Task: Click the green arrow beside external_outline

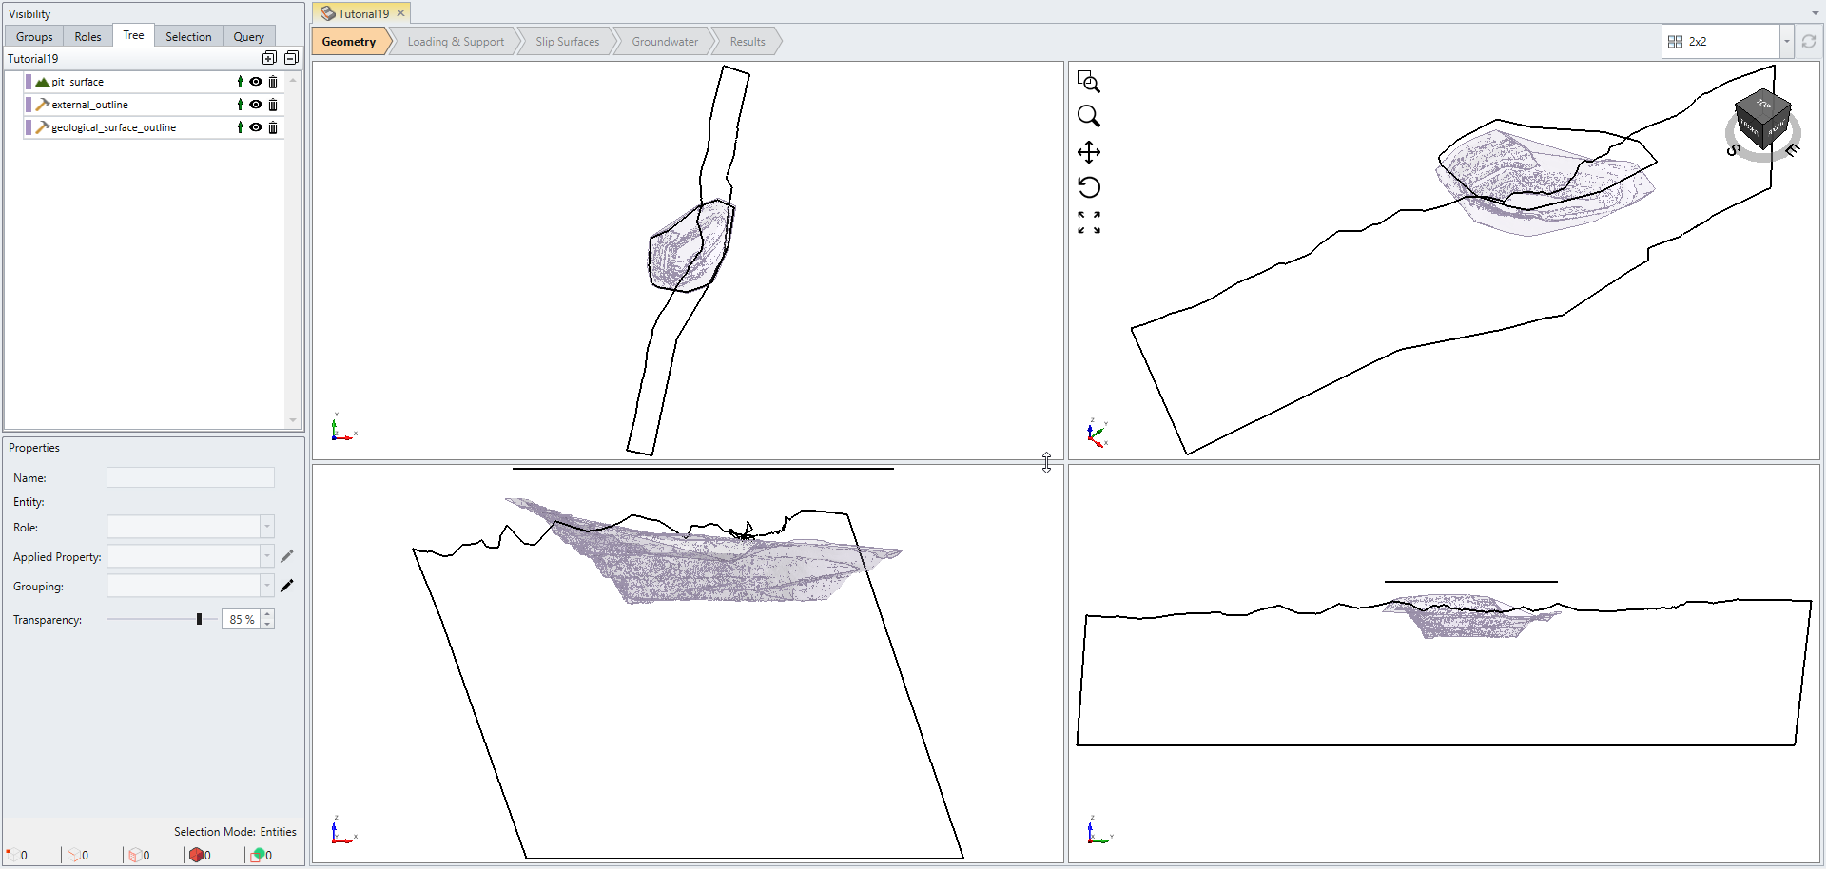Action: (x=240, y=105)
